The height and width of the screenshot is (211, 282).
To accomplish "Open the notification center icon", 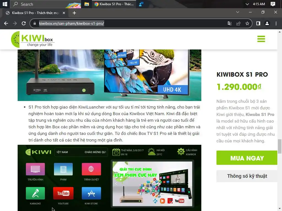I will [273, 4].
